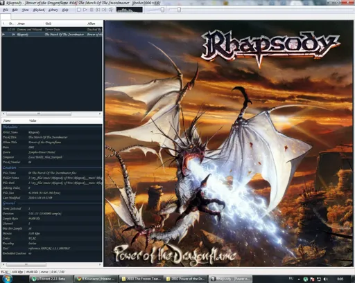Open the Edit menu
The height and width of the screenshot is (283, 355).
tap(15, 10)
